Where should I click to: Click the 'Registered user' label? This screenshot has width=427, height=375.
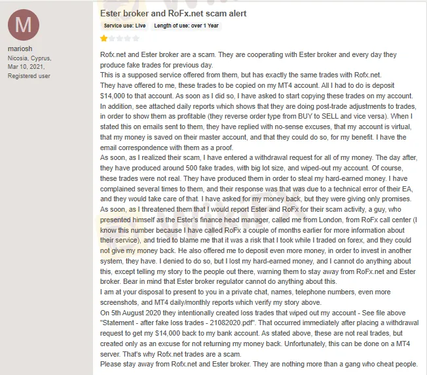[29, 76]
